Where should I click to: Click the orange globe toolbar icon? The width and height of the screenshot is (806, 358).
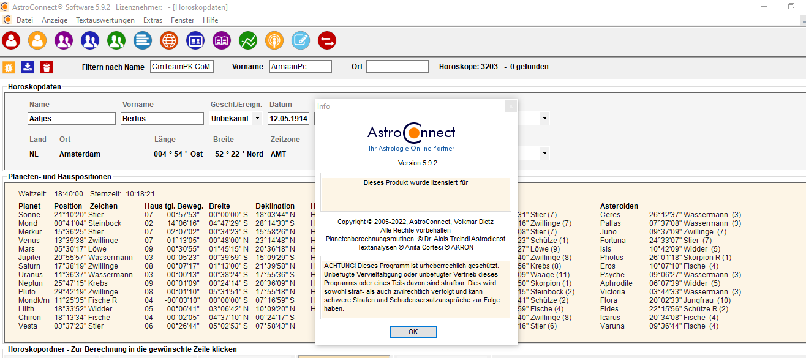(x=169, y=40)
